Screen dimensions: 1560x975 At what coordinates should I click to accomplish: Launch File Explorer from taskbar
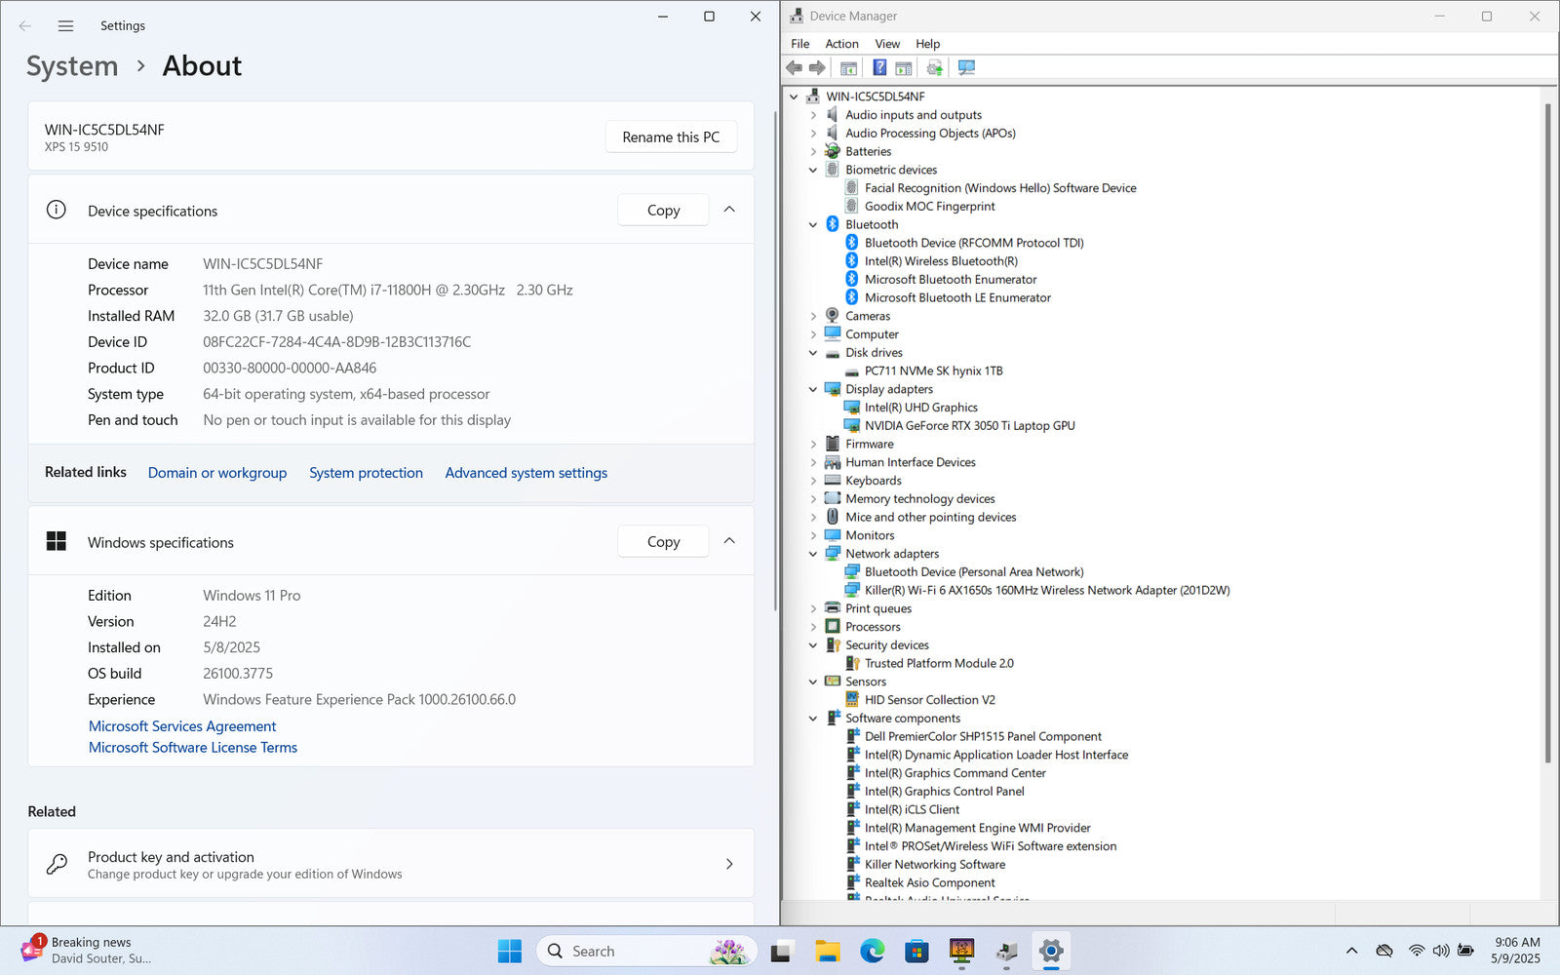click(827, 951)
